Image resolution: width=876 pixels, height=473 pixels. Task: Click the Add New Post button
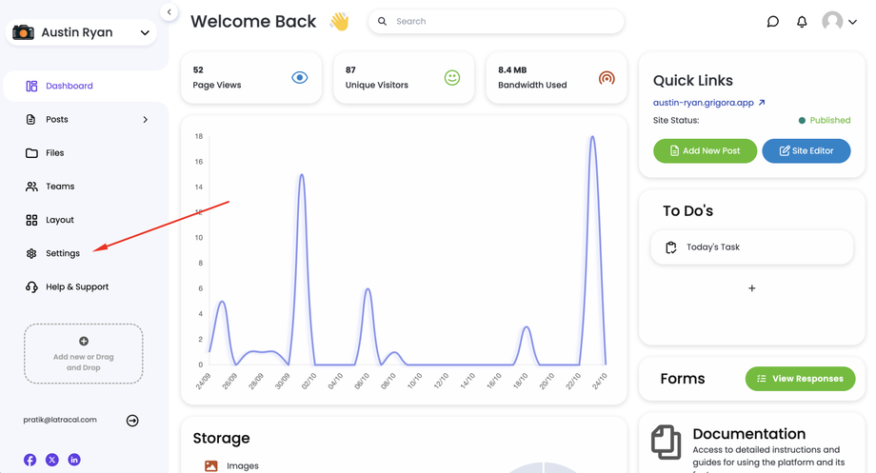(x=705, y=150)
